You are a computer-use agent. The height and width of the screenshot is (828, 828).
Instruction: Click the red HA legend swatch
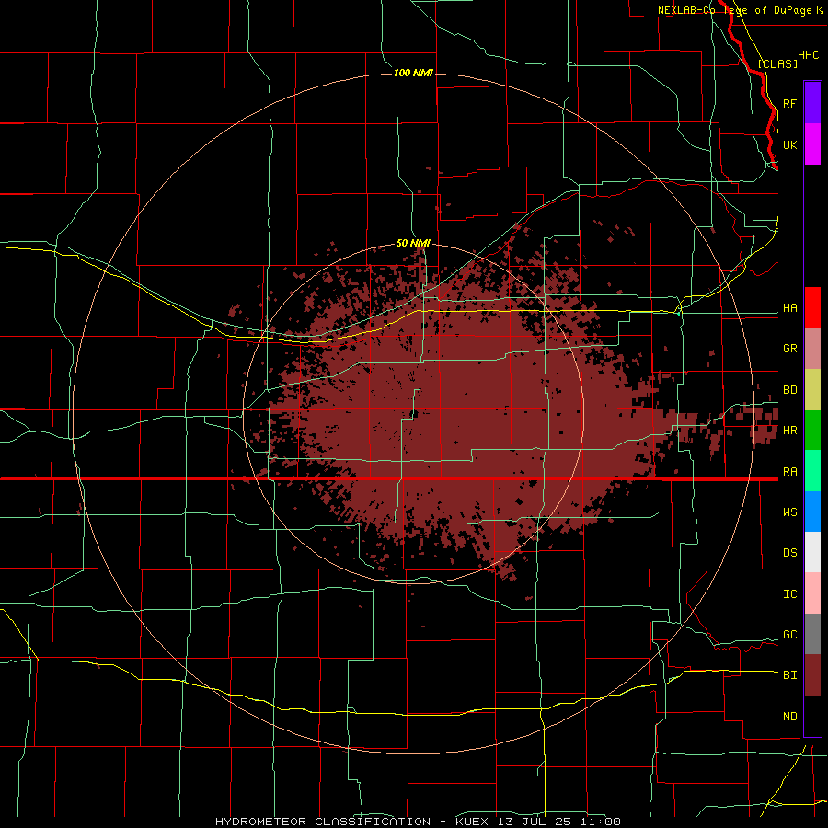point(812,307)
